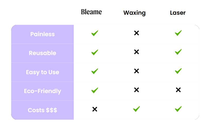
Task: Click the Costs $$$ row label
Action: click(43, 110)
